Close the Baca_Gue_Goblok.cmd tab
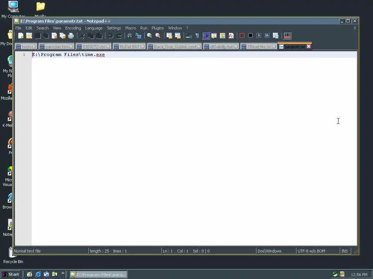Image resolution: width=373 pixels, height=279 pixels. click(x=199, y=46)
